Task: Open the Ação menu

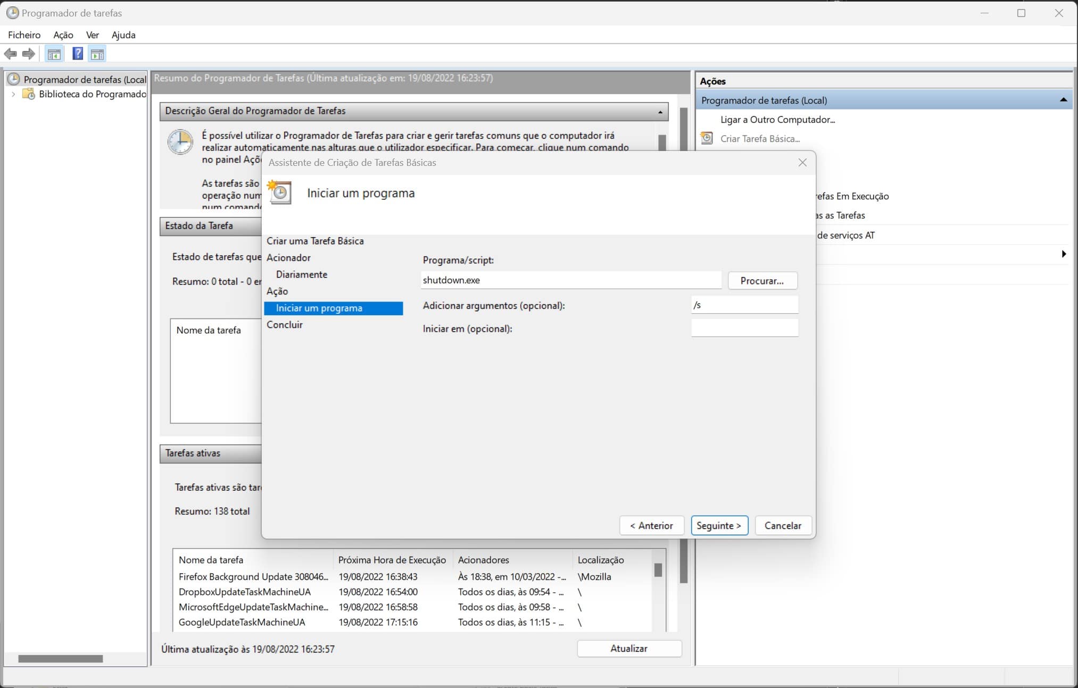Action: (63, 35)
